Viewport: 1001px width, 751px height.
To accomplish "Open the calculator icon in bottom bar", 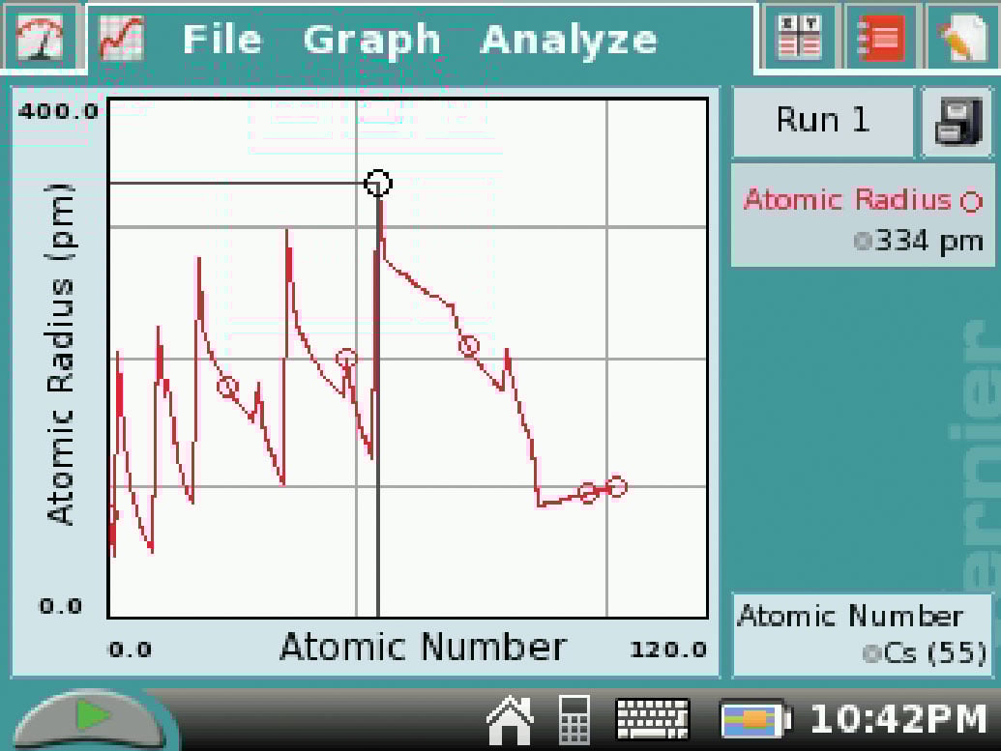I will tap(574, 720).
